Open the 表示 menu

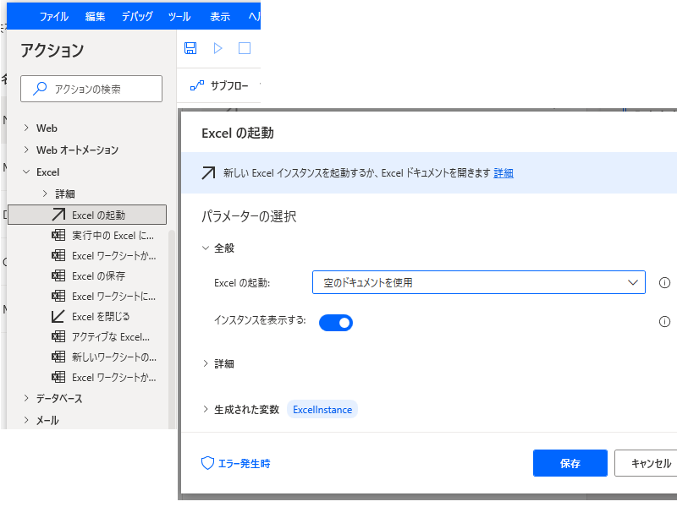tap(220, 16)
